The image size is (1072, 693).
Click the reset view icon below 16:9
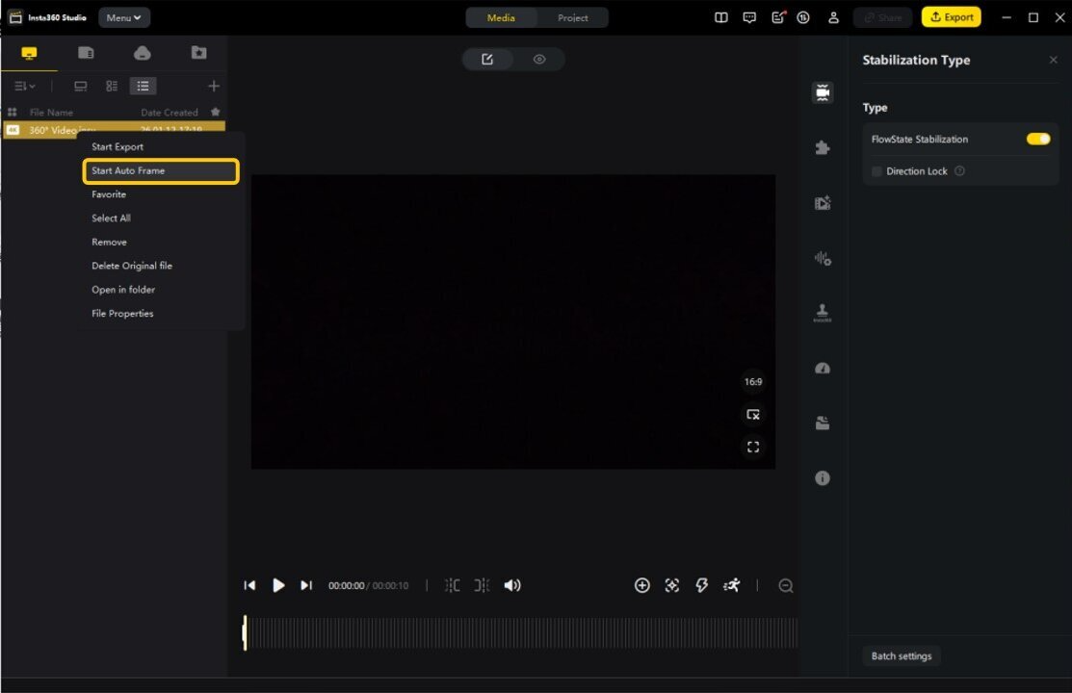coord(753,415)
